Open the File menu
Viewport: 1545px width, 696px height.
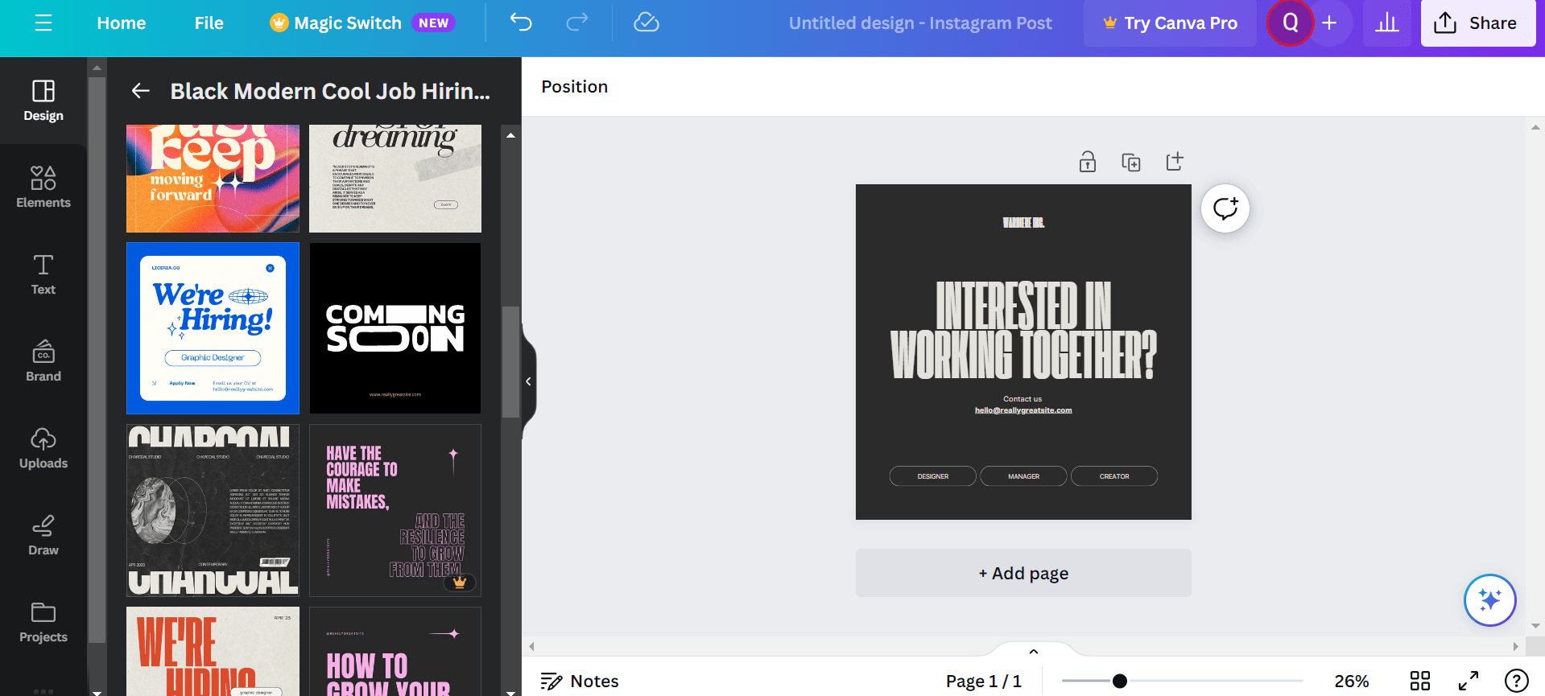209,23
